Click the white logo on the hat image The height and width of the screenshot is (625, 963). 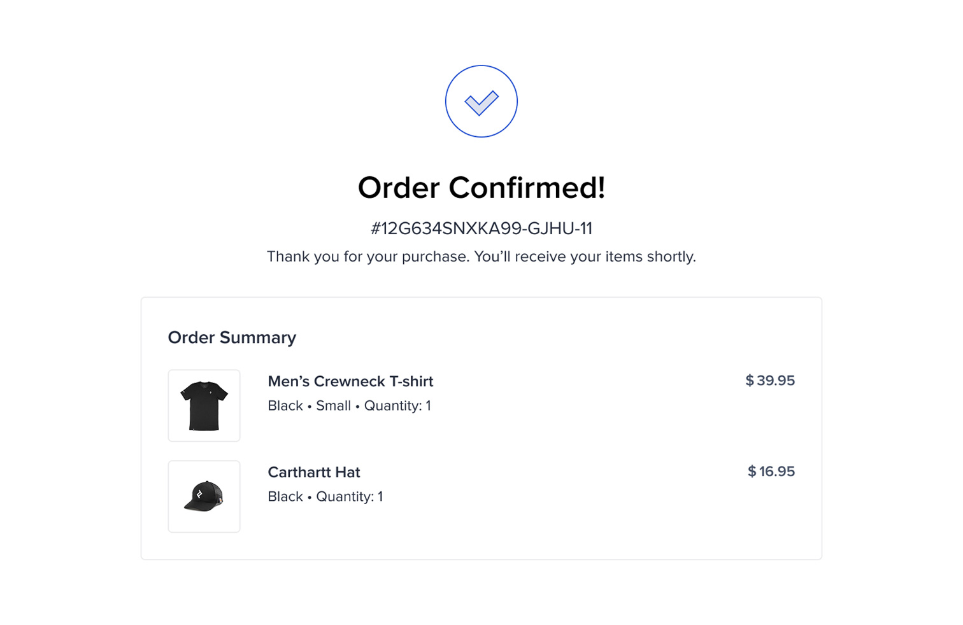coord(199,494)
